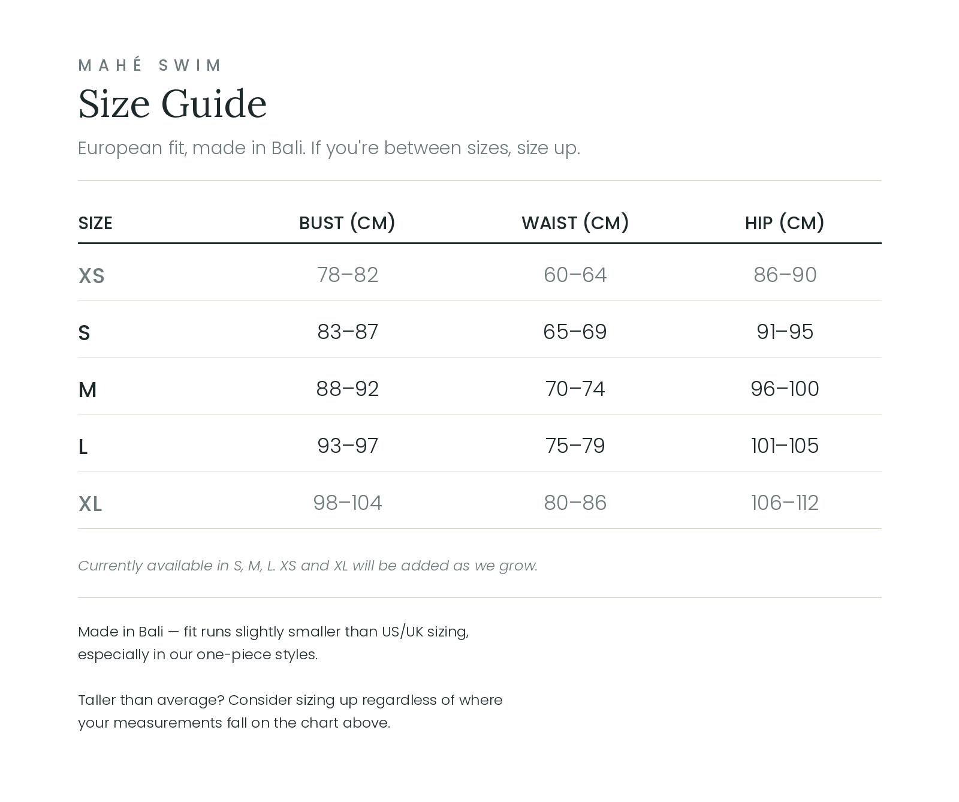The height and width of the screenshot is (802, 959).
Task: Click the 'Currently available in S, M, L' note
Action: coord(307,566)
